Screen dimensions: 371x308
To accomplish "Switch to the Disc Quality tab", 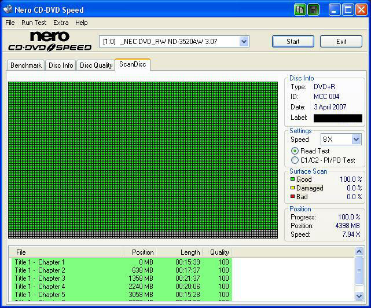I will click(x=96, y=65).
